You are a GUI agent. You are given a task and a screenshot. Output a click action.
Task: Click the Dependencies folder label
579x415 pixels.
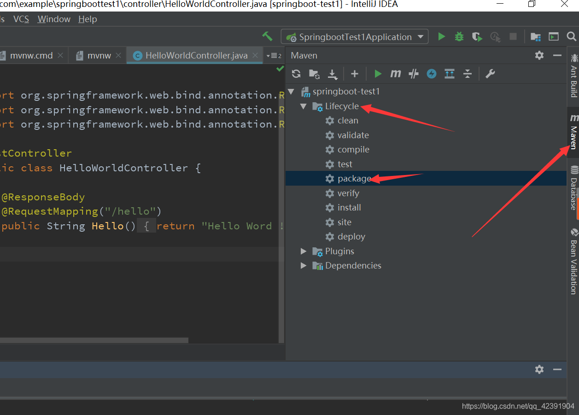coord(353,266)
